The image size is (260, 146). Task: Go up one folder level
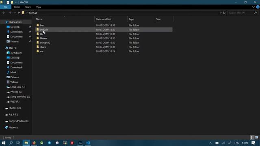coord(19,13)
